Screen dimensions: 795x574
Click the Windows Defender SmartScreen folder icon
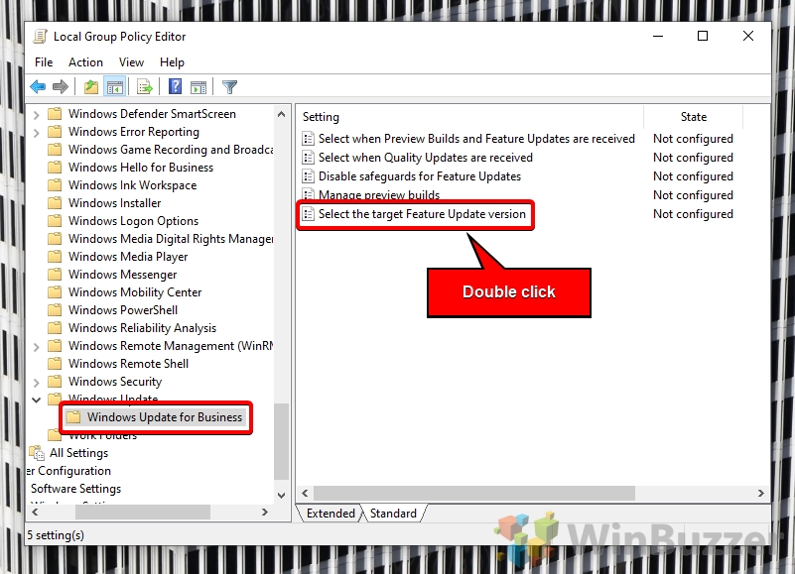[55, 113]
